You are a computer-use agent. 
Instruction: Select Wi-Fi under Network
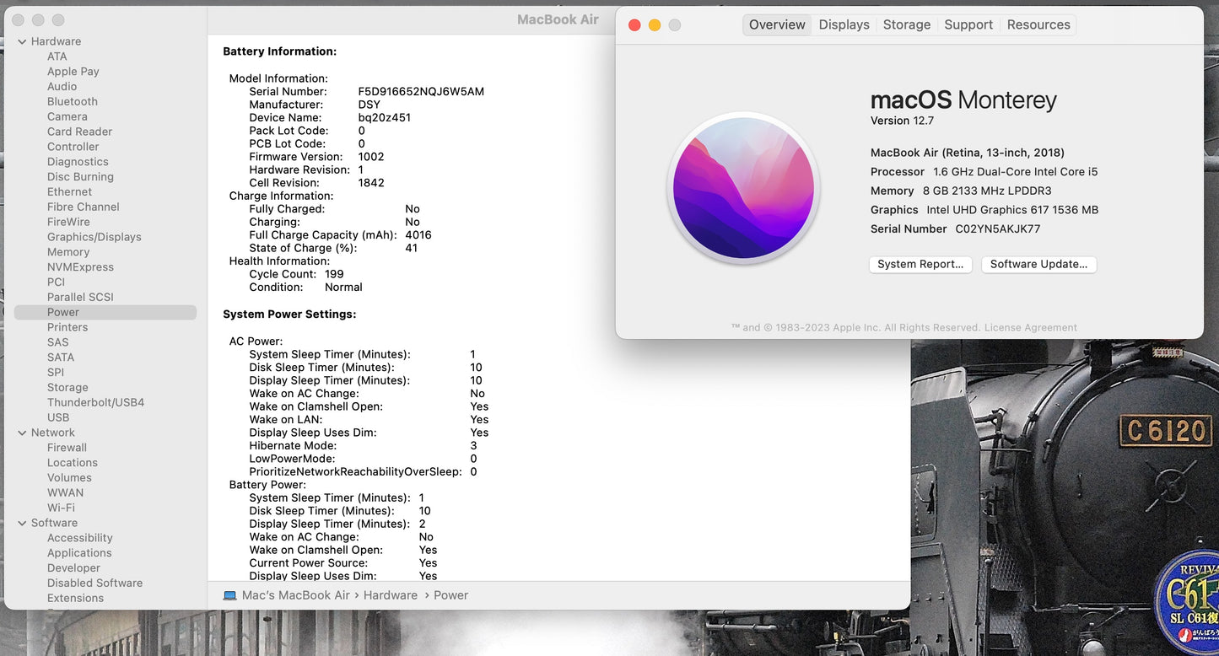61,508
